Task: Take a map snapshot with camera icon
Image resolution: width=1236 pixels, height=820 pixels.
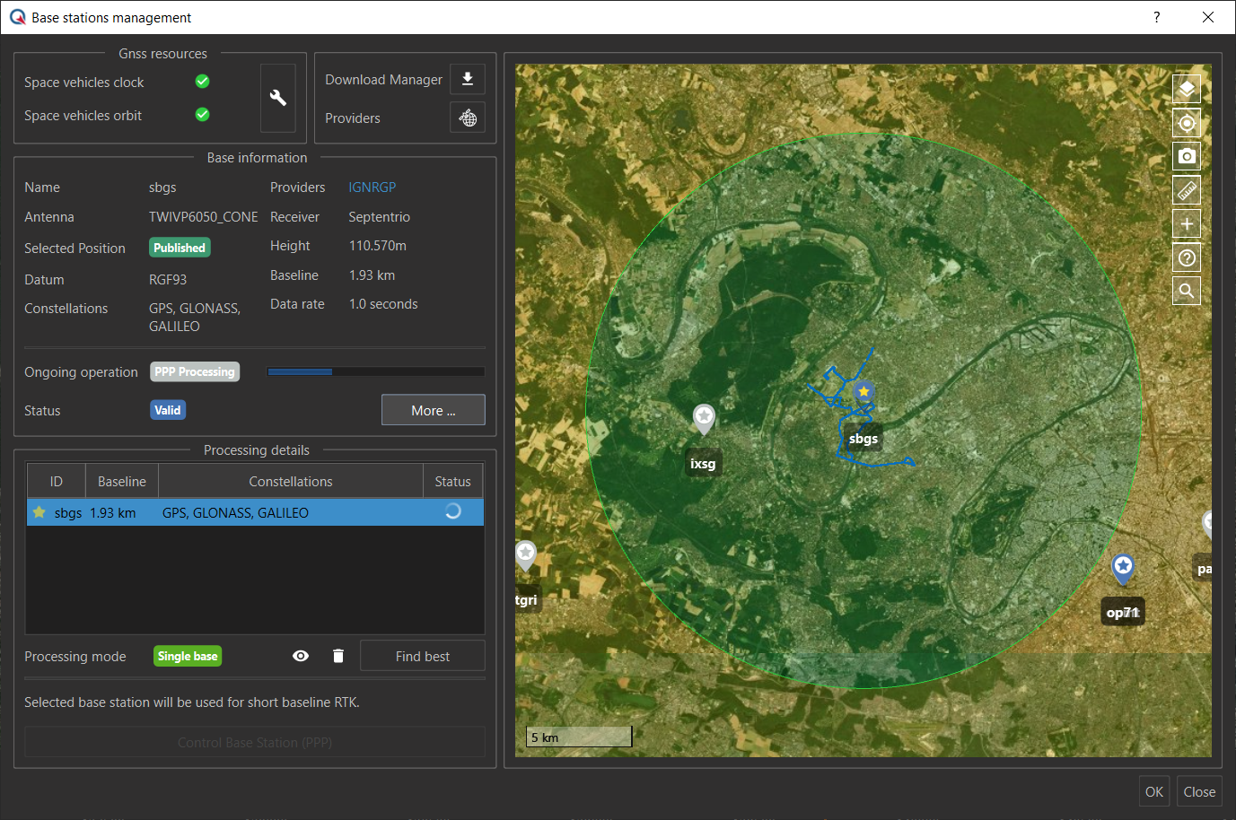Action: [1186, 156]
